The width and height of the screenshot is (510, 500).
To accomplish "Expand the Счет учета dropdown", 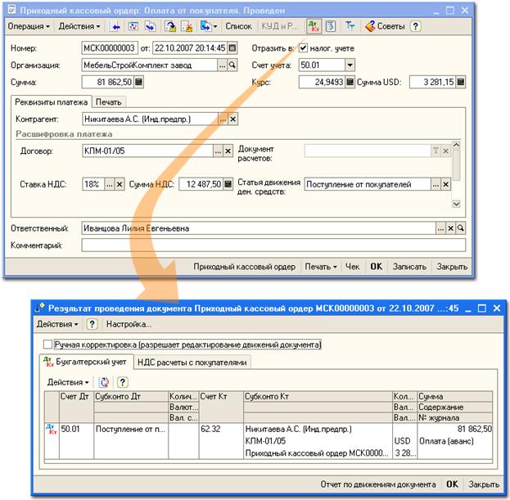I will click(350, 65).
